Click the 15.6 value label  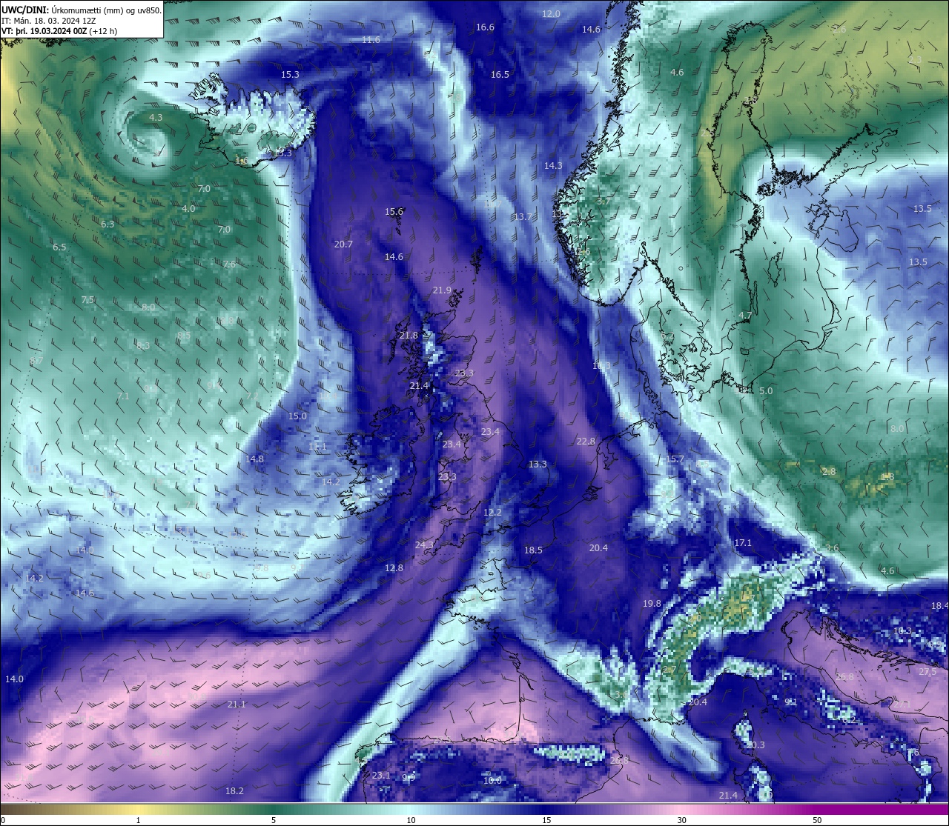pos(394,212)
